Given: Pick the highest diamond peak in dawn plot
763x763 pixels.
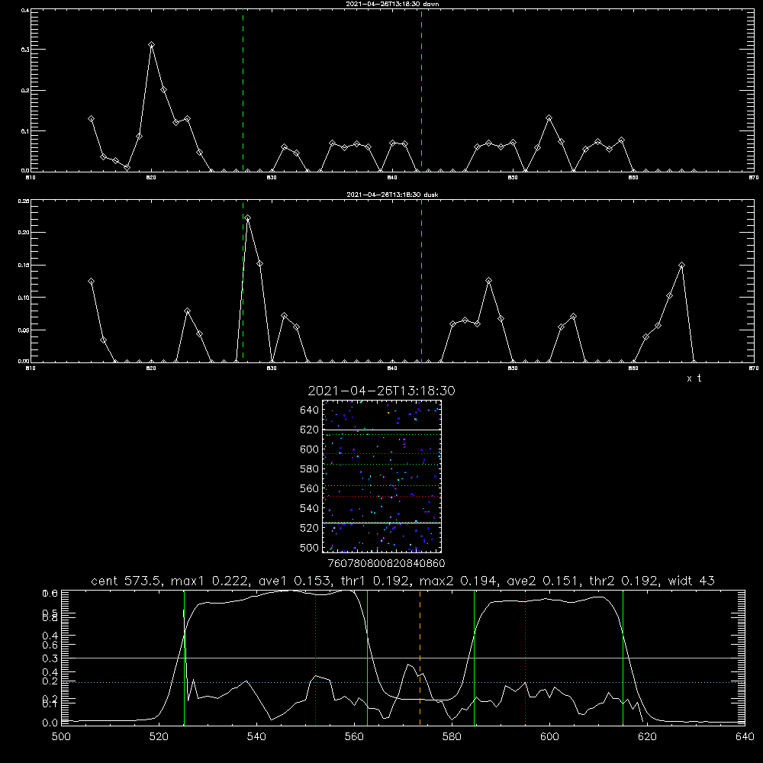Looking at the screenshot, I should pyautogui.click(x=151, y=45).
